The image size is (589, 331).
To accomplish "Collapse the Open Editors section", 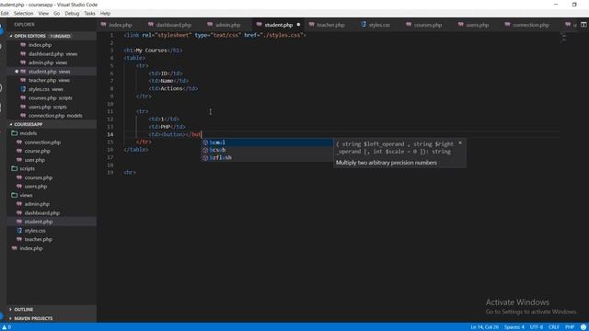I will [x=30, y=36].
